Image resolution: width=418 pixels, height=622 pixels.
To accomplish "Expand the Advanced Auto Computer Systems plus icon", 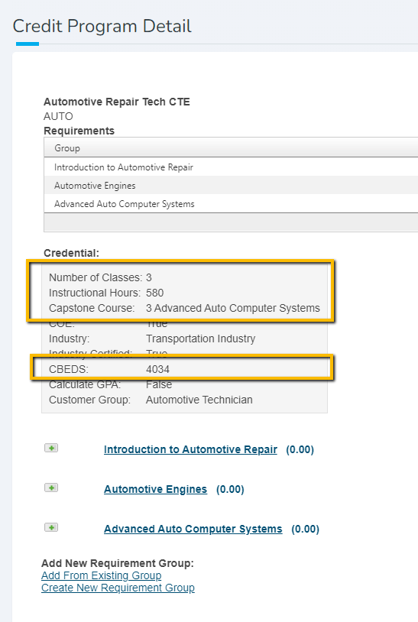I will tap(51, 527).
